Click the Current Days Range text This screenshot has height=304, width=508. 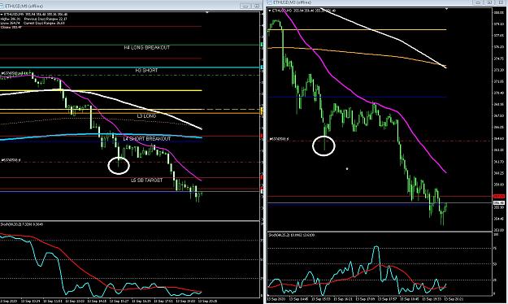point(44,24)
